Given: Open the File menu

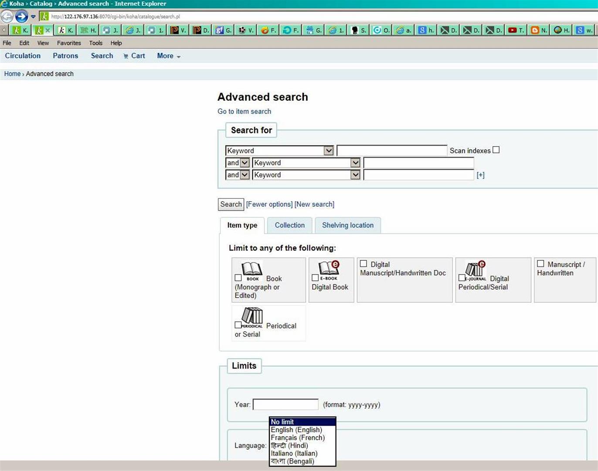Looking at the screenshot, I should point(7,43).
